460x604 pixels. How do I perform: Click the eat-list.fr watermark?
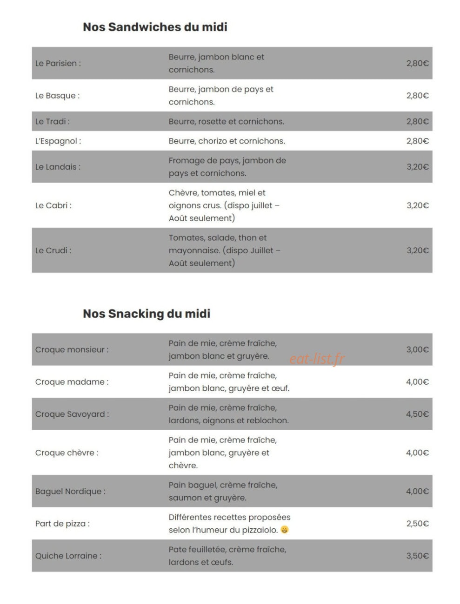pyautogui.click(x=317, y=359)
